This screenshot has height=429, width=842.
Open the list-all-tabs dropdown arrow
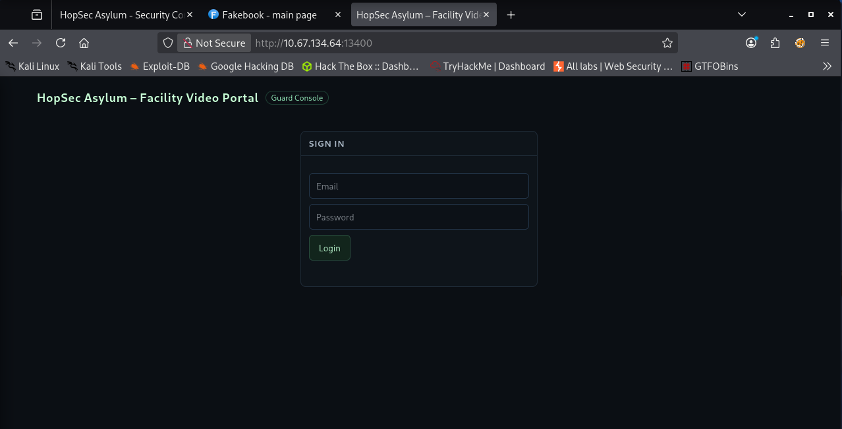click(x=741, y=14)
